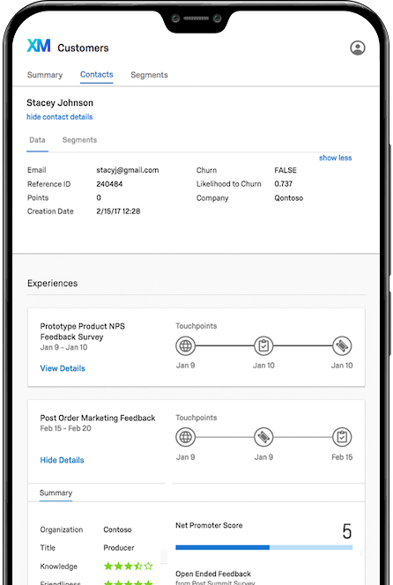The width and height of the screenshot is (393, 585).
Task: Click the Net Promoter Score progress bar
Action: pos(263,547)
